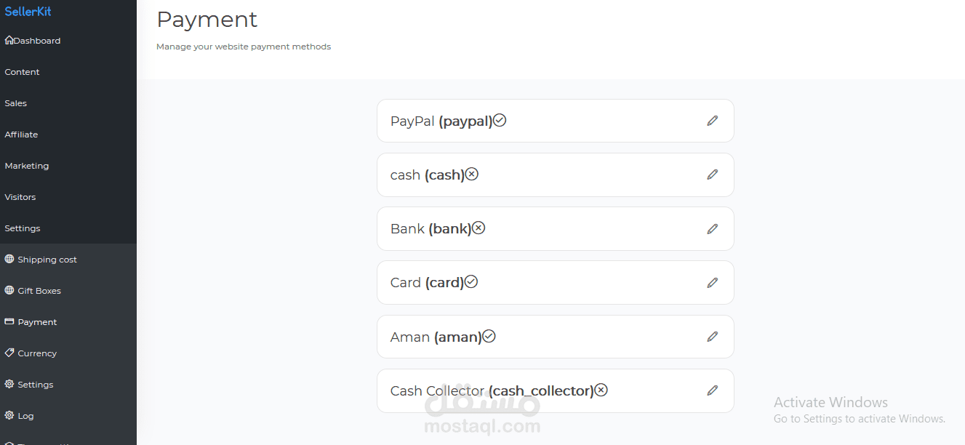This screenshot has height=445, width=965.
Task: Expand the Content sidebar section
Action: click(x=22, y=72)
